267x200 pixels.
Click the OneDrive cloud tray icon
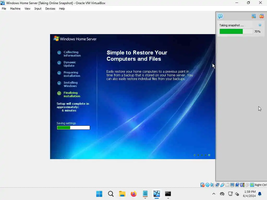[x=222, y=194]
